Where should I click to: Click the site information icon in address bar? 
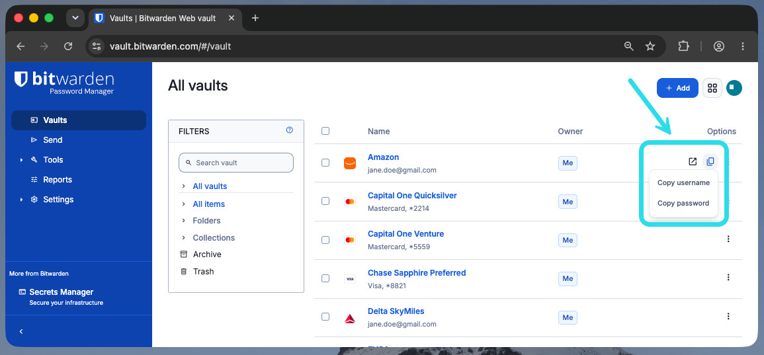click(97, 46)
